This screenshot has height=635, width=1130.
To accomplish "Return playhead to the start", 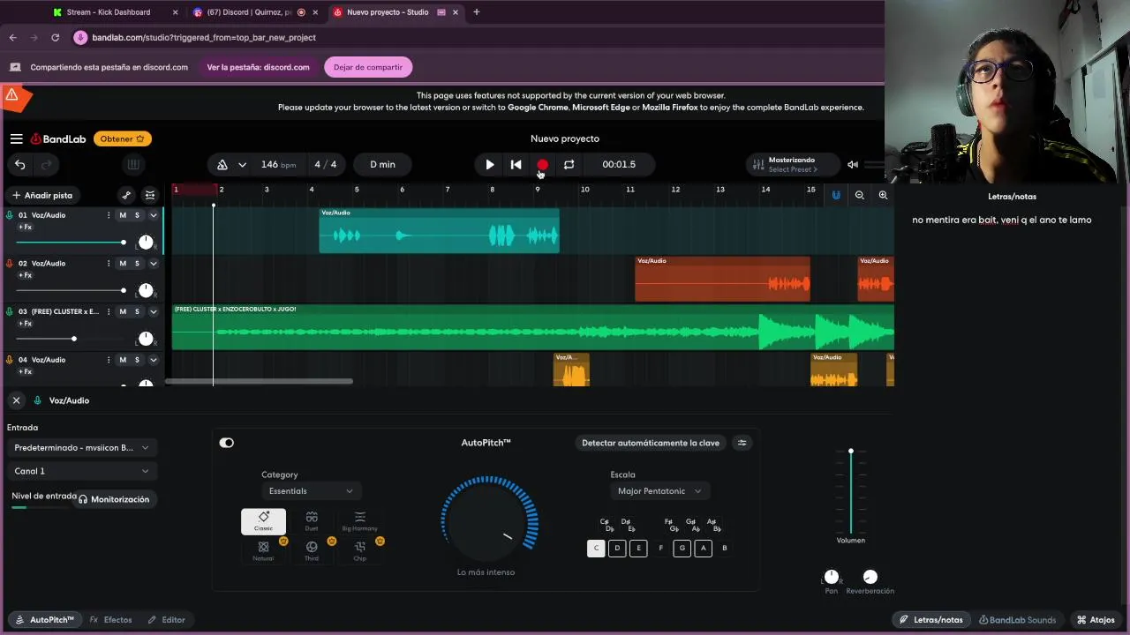I will click(516, 164).
